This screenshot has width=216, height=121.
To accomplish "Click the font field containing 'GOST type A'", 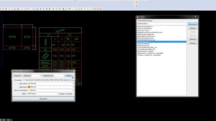I will 42,94.
